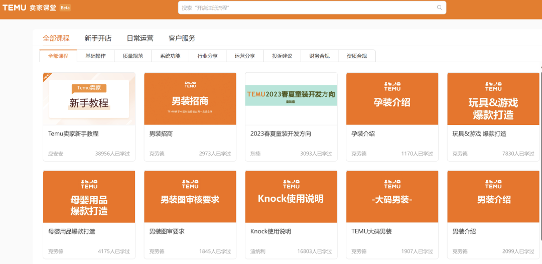The image size is (542, 264).
Task: Switch to 全部课程 main tab
Action: click(56, 38)
